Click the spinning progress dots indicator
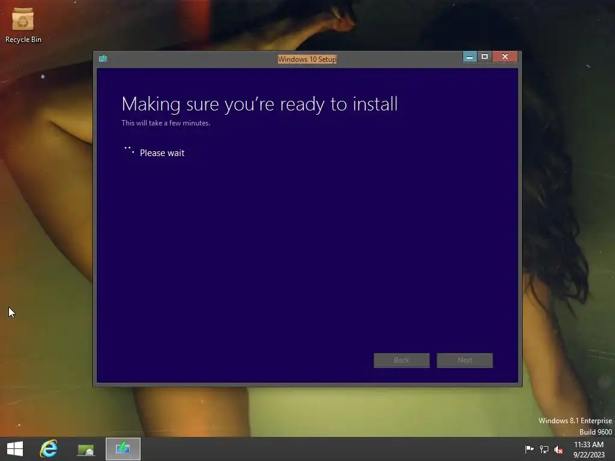Screen dimensions: 615x461 click(130, 151)
